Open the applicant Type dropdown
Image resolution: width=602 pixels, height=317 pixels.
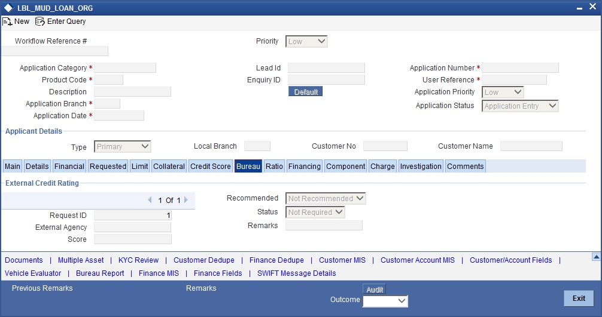point(123,147)
